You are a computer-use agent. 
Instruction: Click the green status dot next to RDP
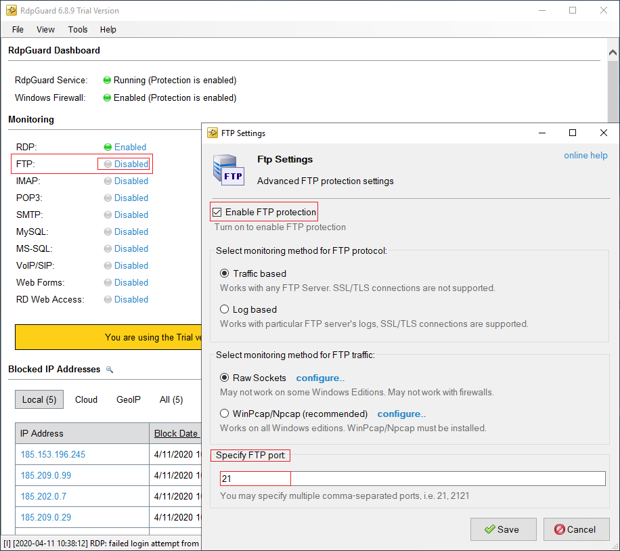click(x=108, y=147)
